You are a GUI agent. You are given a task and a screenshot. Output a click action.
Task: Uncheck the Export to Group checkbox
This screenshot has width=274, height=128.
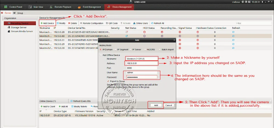click(x=108, y=81)
